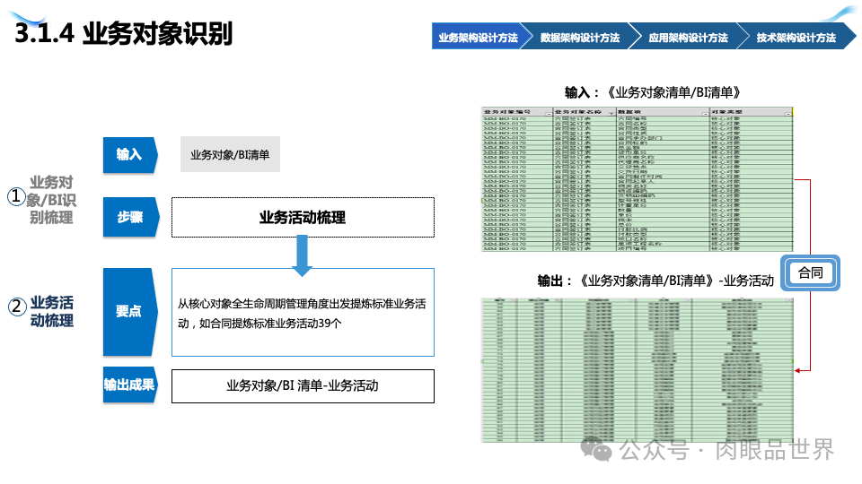Click the 业务对象名称 column header
The width and height of the screenshot is (862, 484).
585,112
